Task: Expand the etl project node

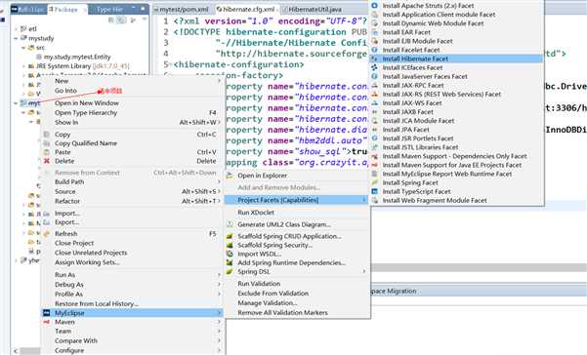Action: click(16, 29)
